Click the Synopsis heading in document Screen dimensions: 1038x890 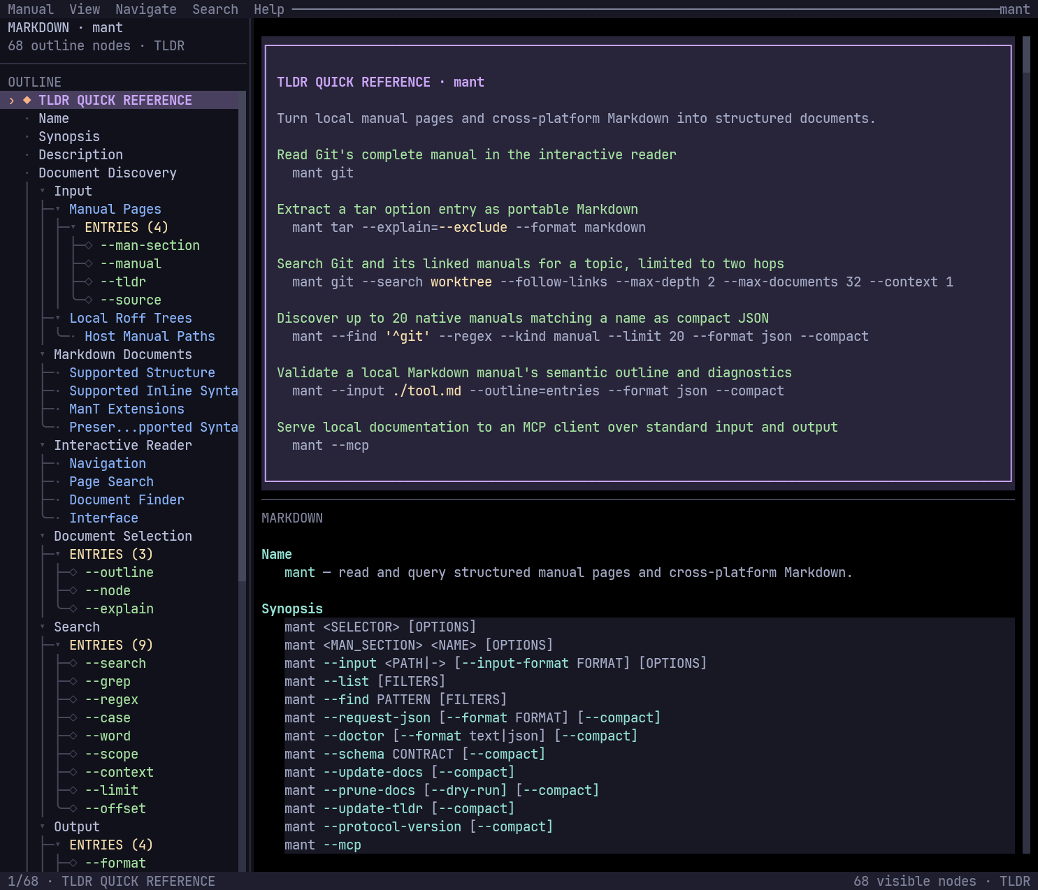292,608
